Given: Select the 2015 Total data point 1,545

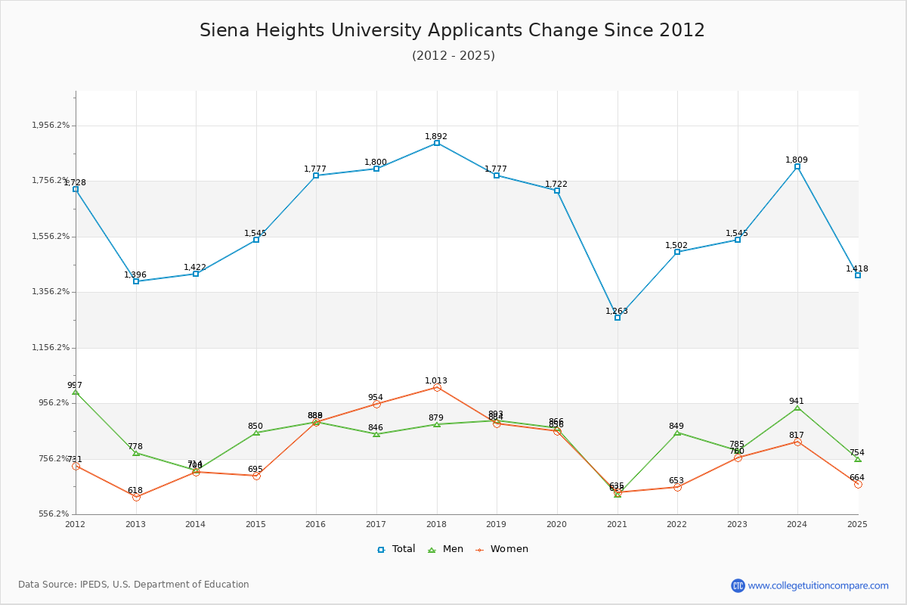Looking at the screenshot, I should click(x=256, y=240).
